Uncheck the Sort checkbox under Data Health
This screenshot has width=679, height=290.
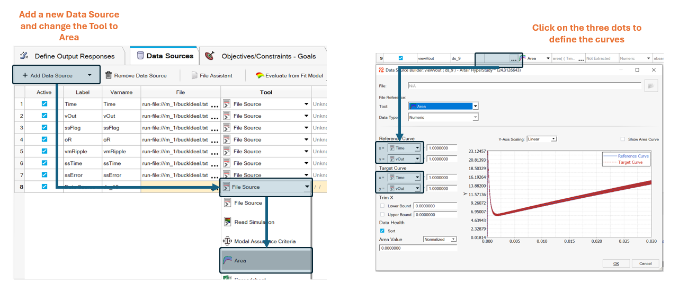coord(382,231)
